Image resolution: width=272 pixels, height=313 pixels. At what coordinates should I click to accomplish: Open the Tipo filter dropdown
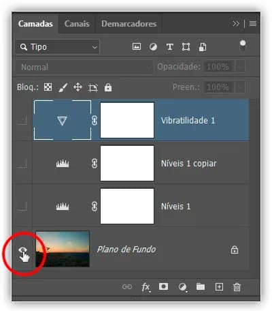point(58,47)
